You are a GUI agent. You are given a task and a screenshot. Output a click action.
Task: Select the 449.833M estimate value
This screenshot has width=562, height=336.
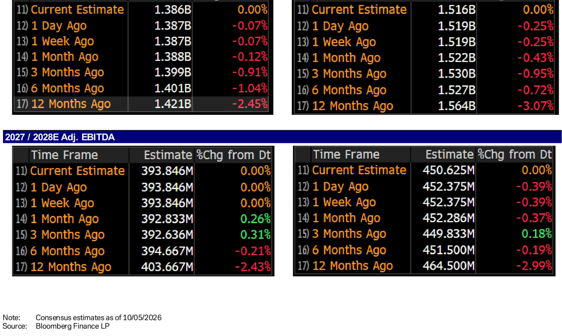448,233
